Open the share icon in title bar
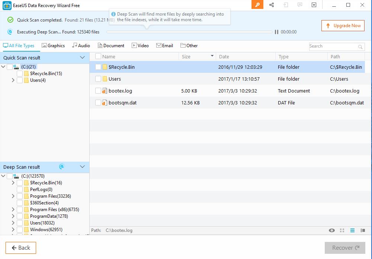372x259 pixels. point(272,5)
